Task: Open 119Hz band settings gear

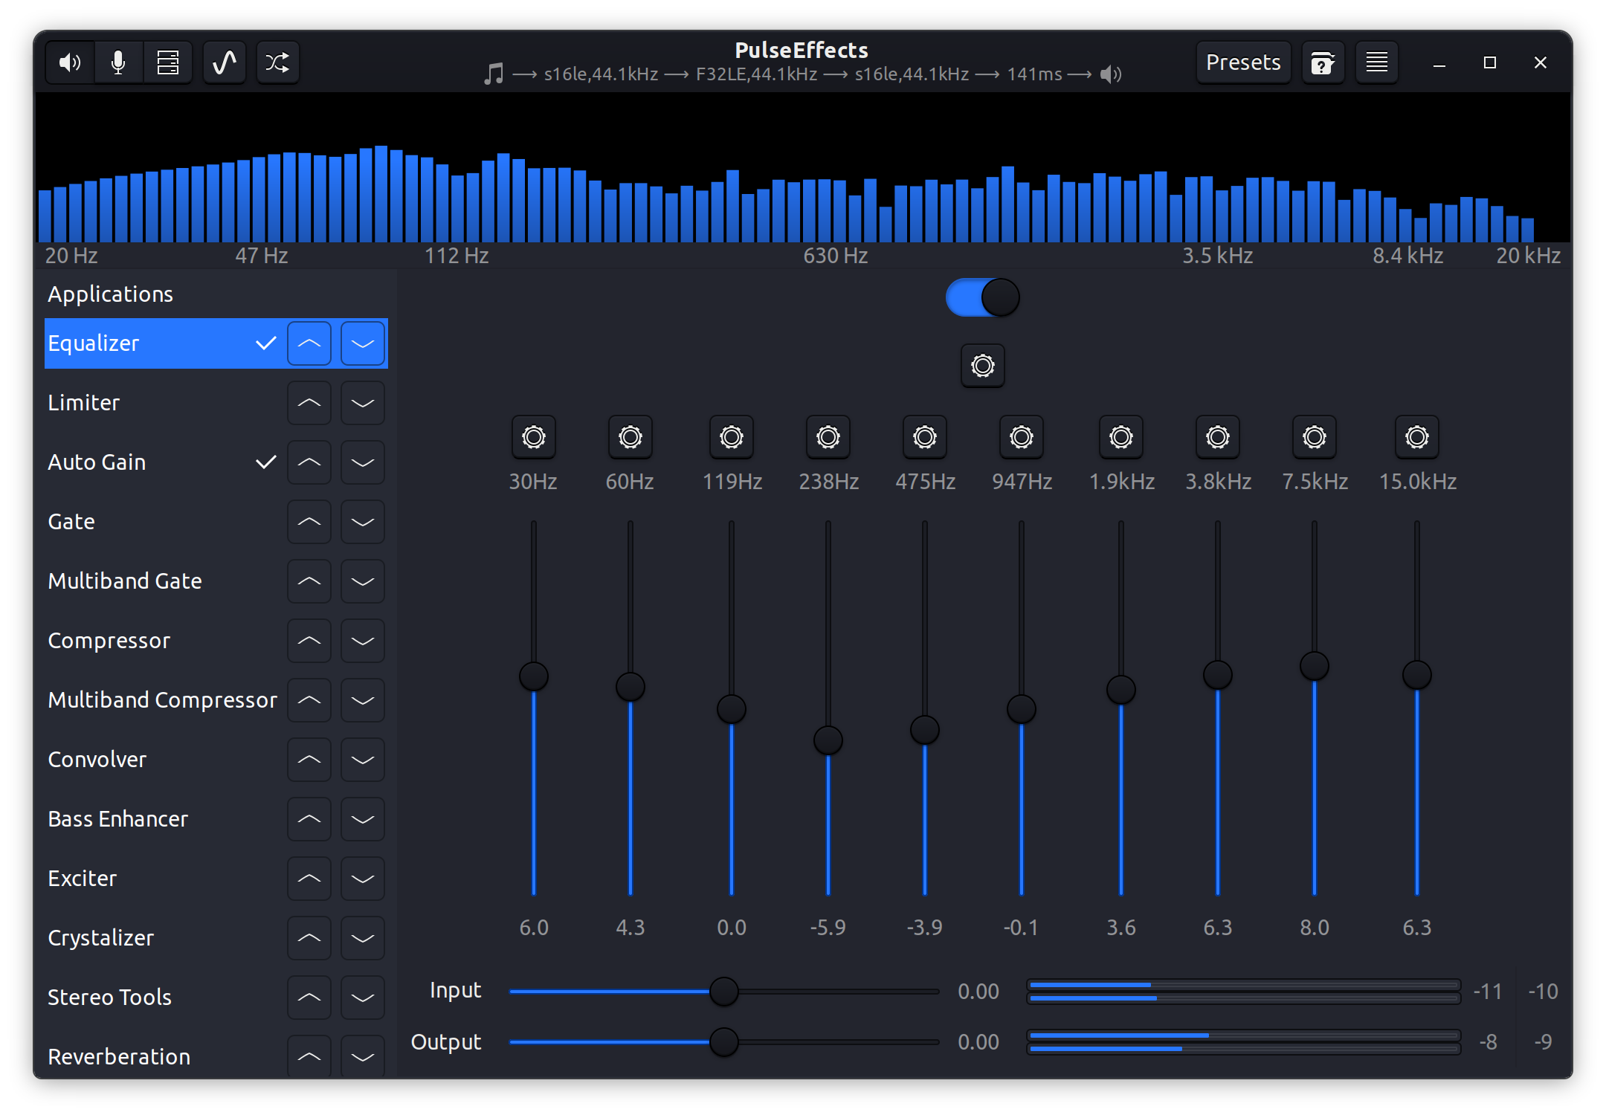Action: [x=732, y=437]
